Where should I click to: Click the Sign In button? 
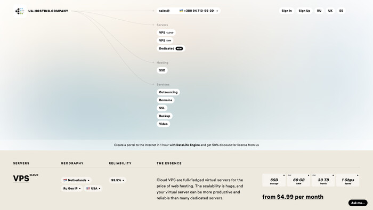tap(287, 11)
